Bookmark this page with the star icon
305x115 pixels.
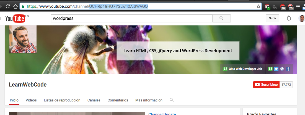tap(259, 6)
